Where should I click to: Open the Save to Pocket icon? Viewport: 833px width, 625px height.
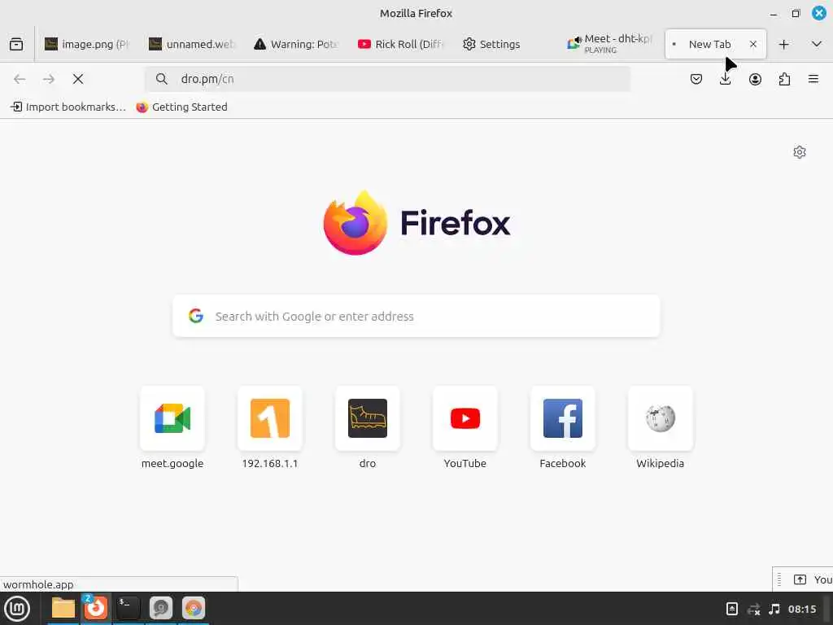696,79
